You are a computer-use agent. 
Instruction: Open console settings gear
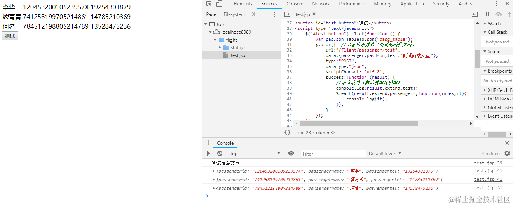tap(507, 153)
